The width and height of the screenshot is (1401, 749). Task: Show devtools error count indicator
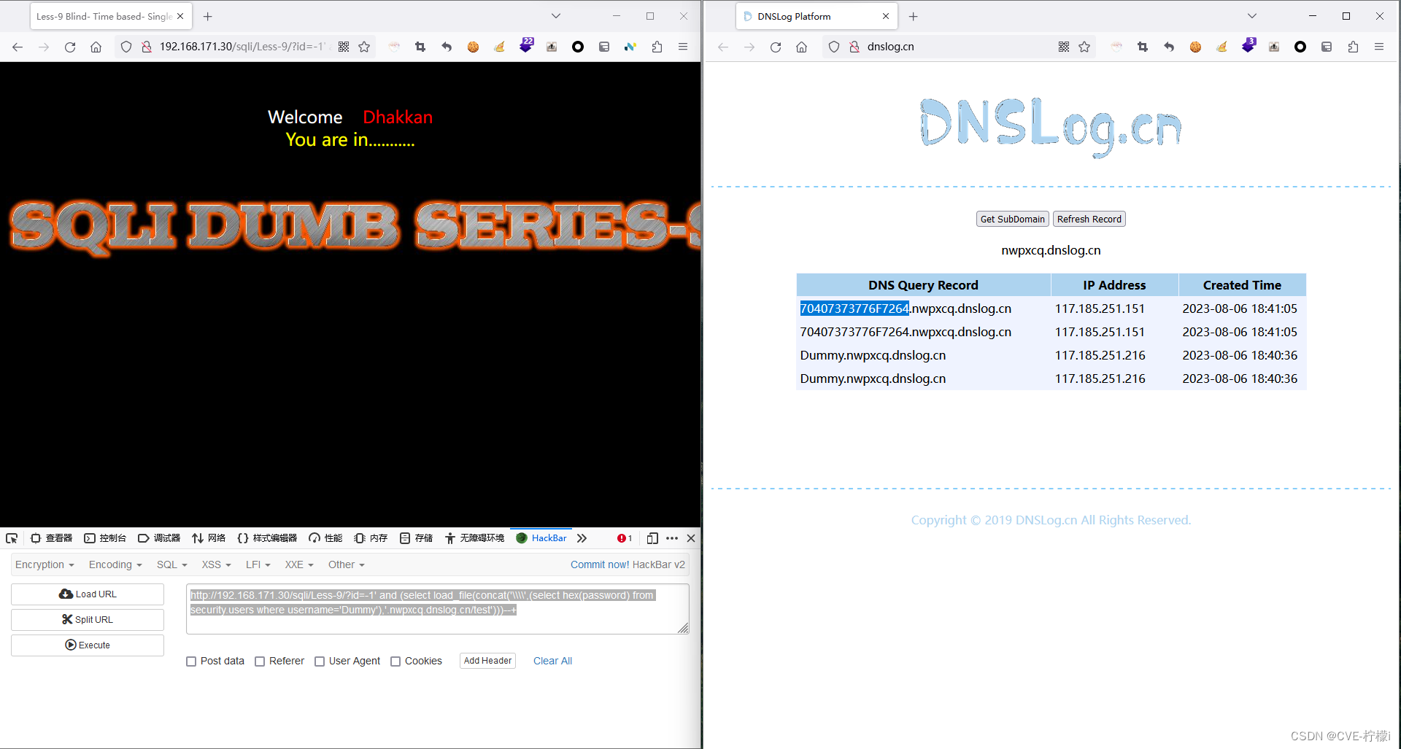point(625,538)
